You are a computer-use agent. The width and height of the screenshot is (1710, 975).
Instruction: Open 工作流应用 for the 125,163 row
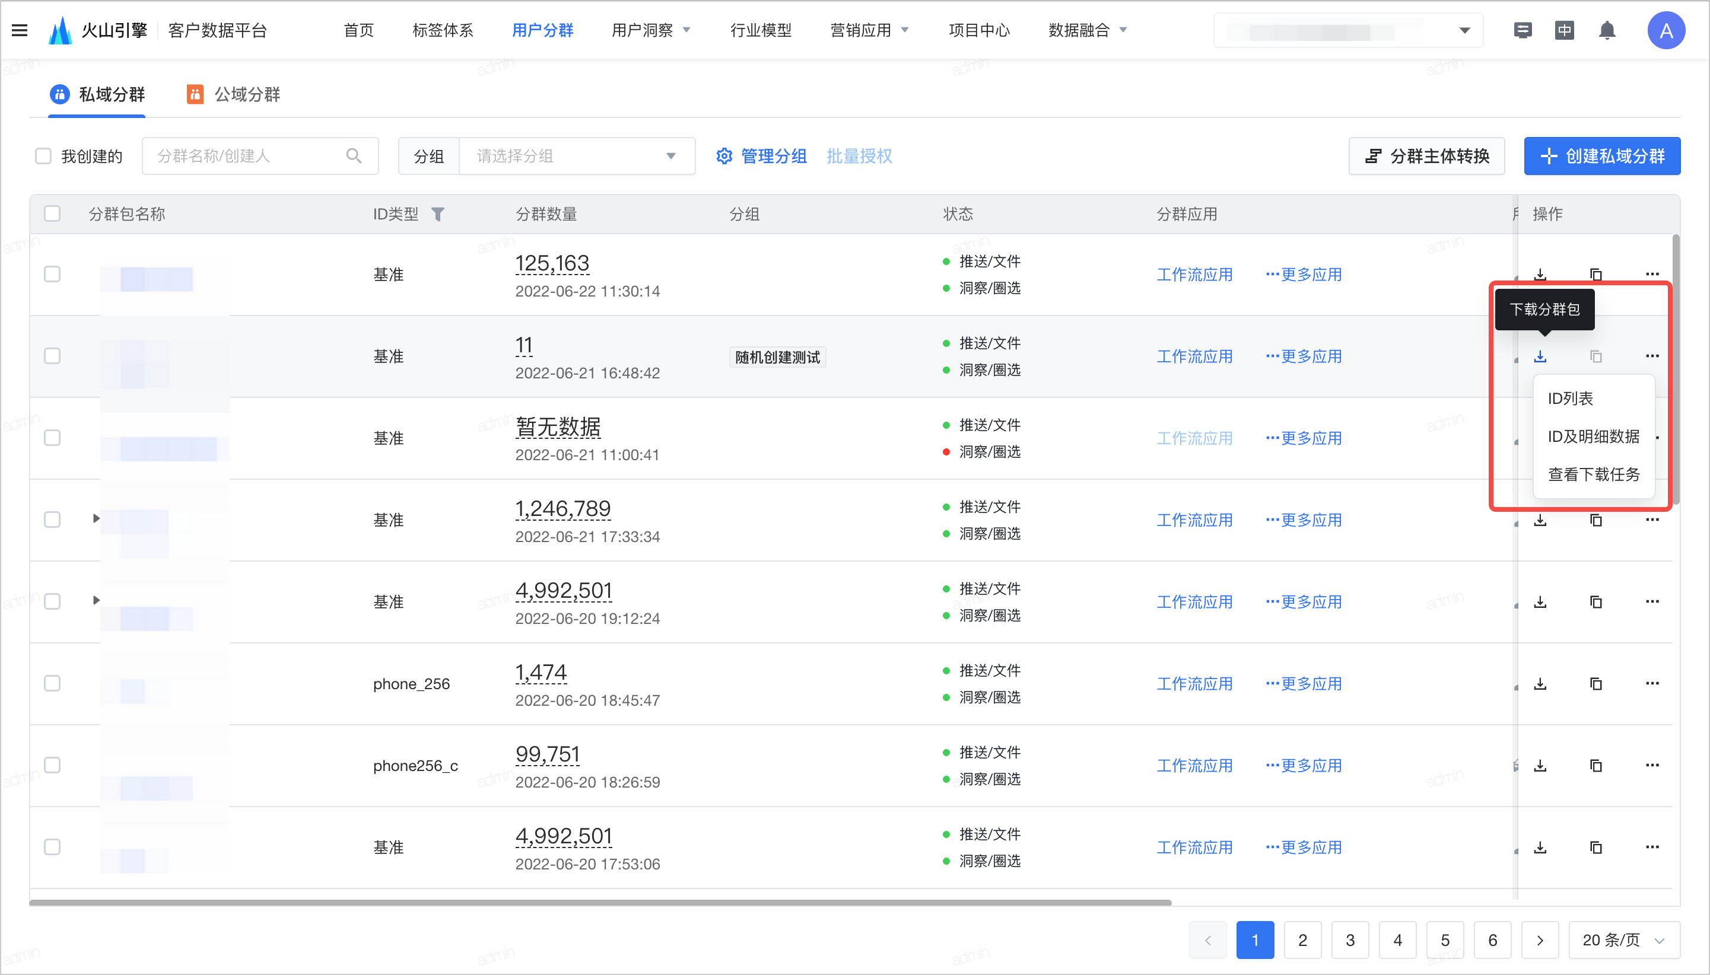[1194, 275]
